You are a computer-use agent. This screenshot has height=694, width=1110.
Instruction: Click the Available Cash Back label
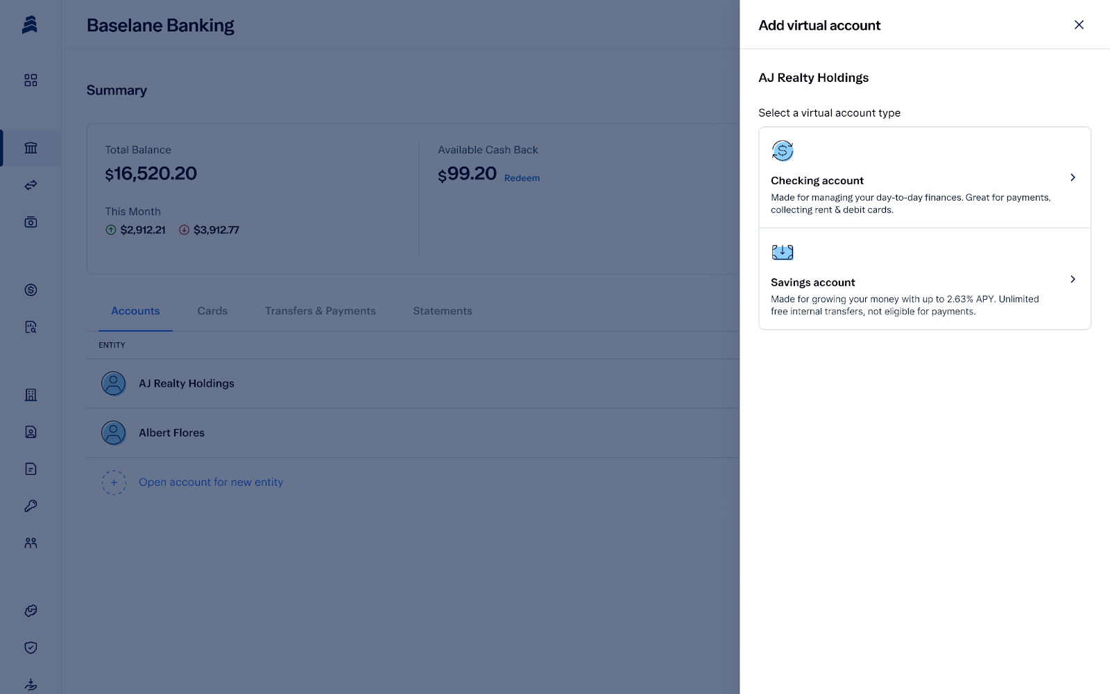(488, 150)
